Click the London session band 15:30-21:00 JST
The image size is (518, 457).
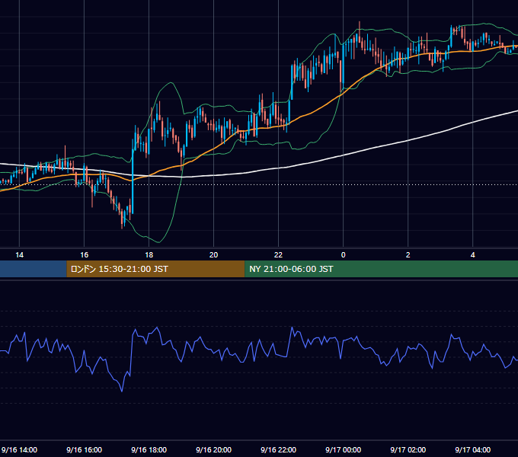coord(155,269)
